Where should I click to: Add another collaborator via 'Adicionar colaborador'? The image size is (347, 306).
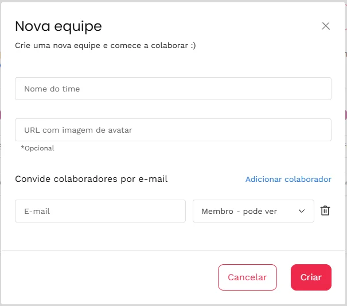288,179
